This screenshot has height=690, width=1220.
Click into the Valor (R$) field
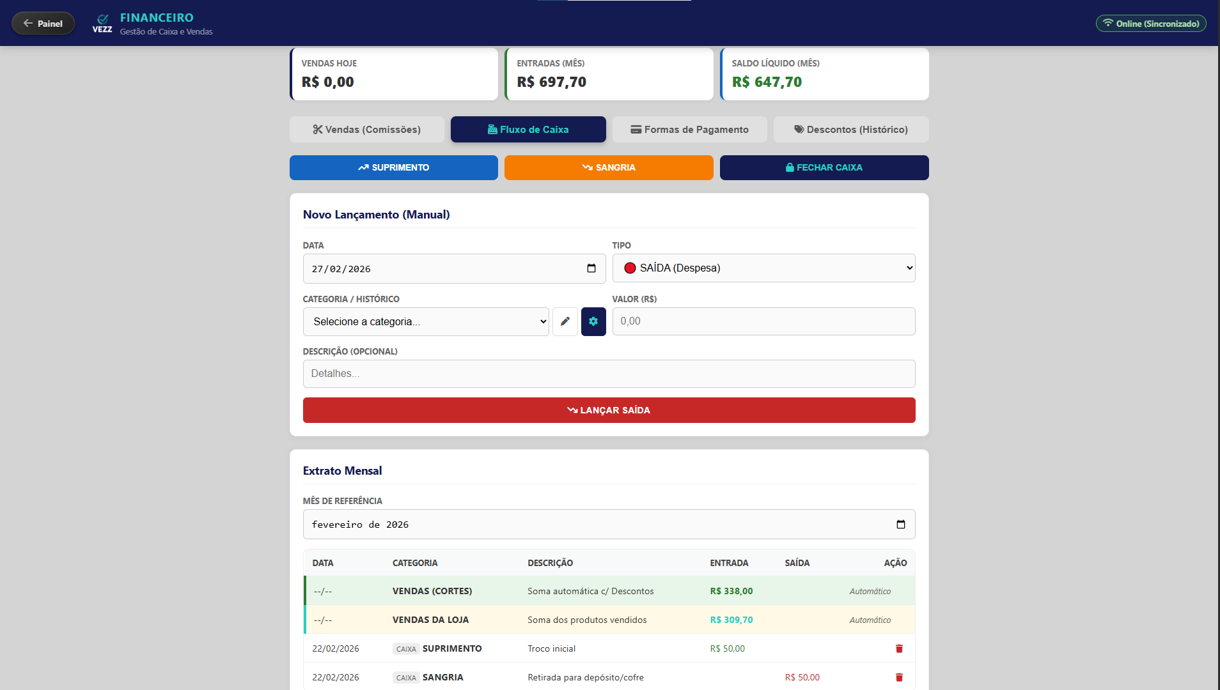coord(763,321)
